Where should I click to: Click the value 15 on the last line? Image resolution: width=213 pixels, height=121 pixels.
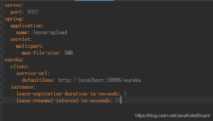pyautogui.click(x=118, y=100)
